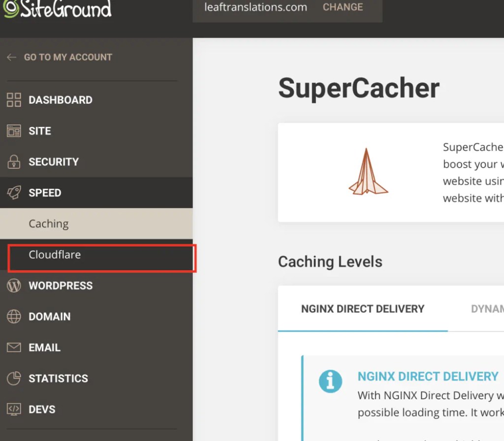Open GO TO MY ACCOUNT link
The width and height of the screenshot is (504, 441).
[x=68, y=57]
